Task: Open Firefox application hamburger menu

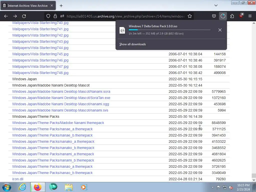Action: (x=250, y=16)
